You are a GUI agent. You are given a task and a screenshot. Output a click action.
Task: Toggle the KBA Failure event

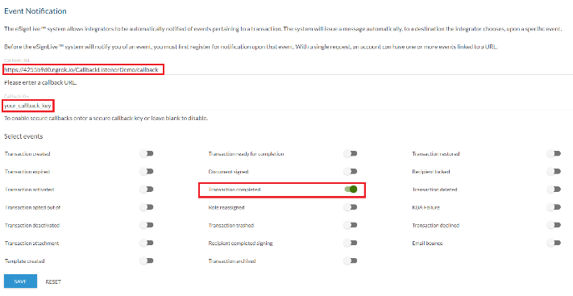tap(554, 207)
